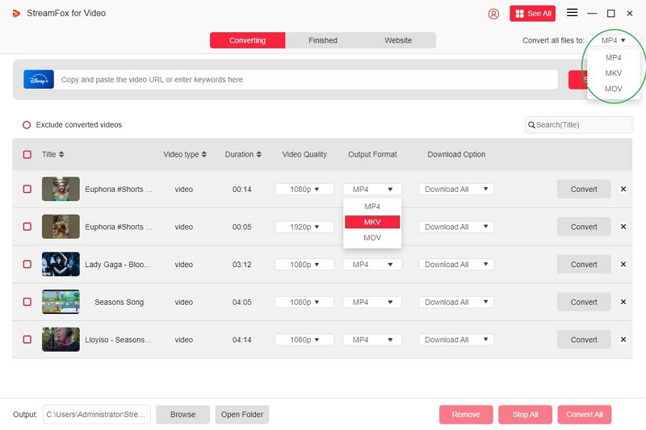This screenshot has width=646, height=430.
Task: Open Download All dropdown for Seasons Song
Action: pos(455,302)
